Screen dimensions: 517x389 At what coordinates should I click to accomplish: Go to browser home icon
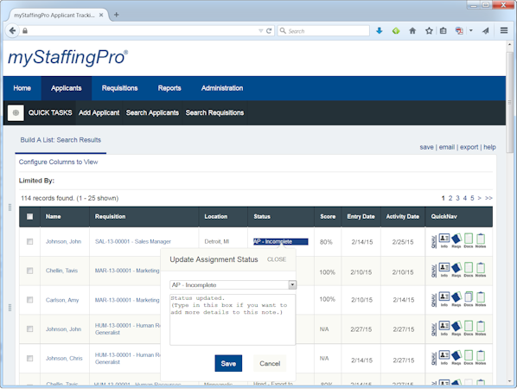tap(412, 30)
